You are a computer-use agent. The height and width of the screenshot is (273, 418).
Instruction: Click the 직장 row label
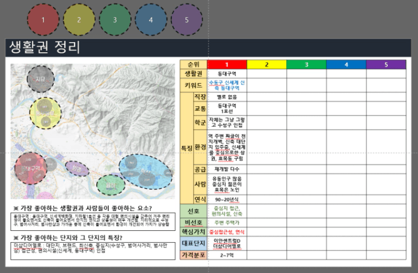coord(200,97)
